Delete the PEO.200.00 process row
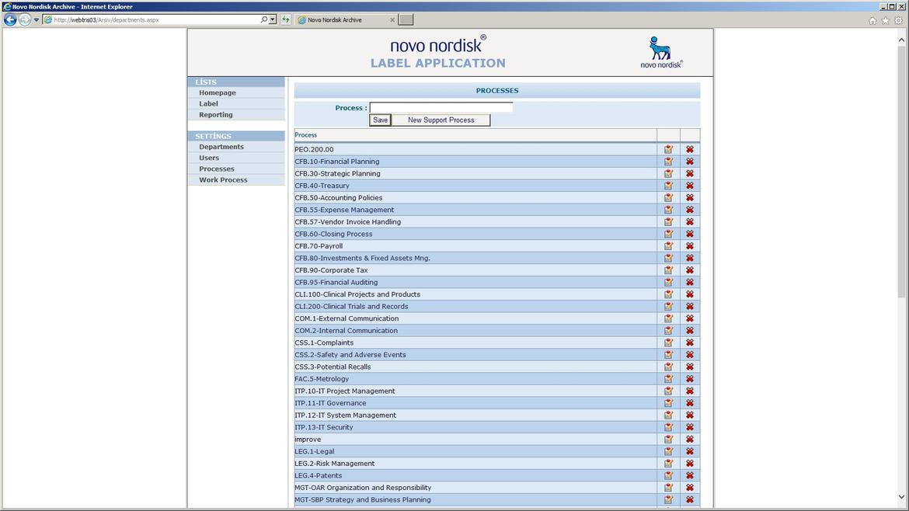The width and height of the screenshot is (909, 511). coord(690,149)
